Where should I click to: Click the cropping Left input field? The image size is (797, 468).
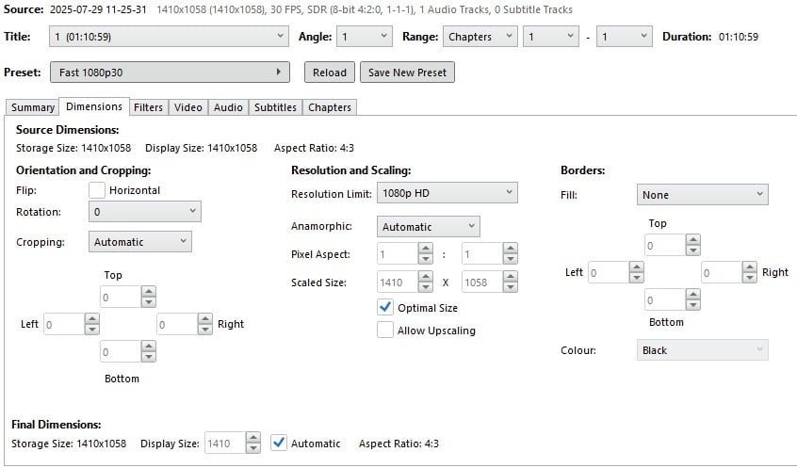click(x=63, y=324)
